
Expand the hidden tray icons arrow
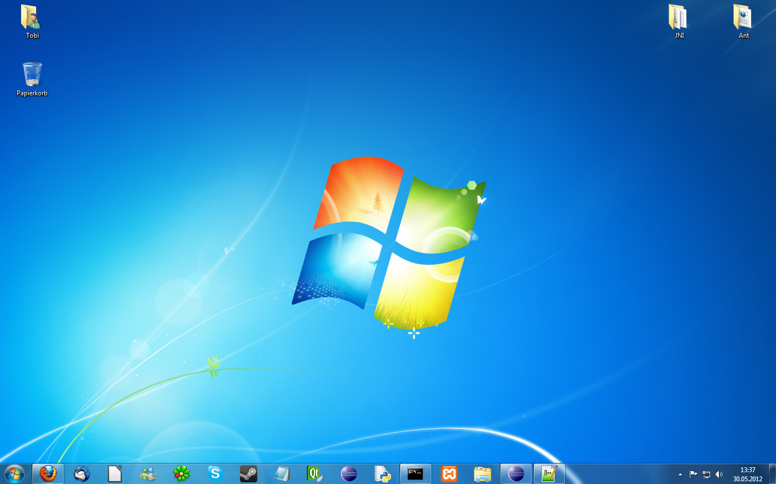[x=680, y=474]
